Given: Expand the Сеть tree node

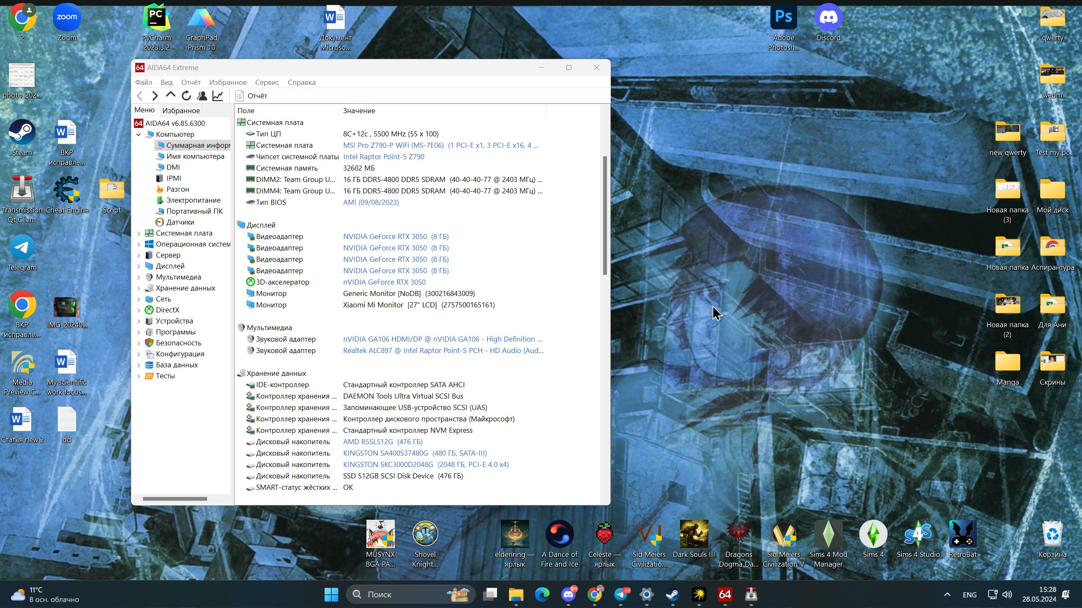Looking at the screenshot, I should click(139, 299).
